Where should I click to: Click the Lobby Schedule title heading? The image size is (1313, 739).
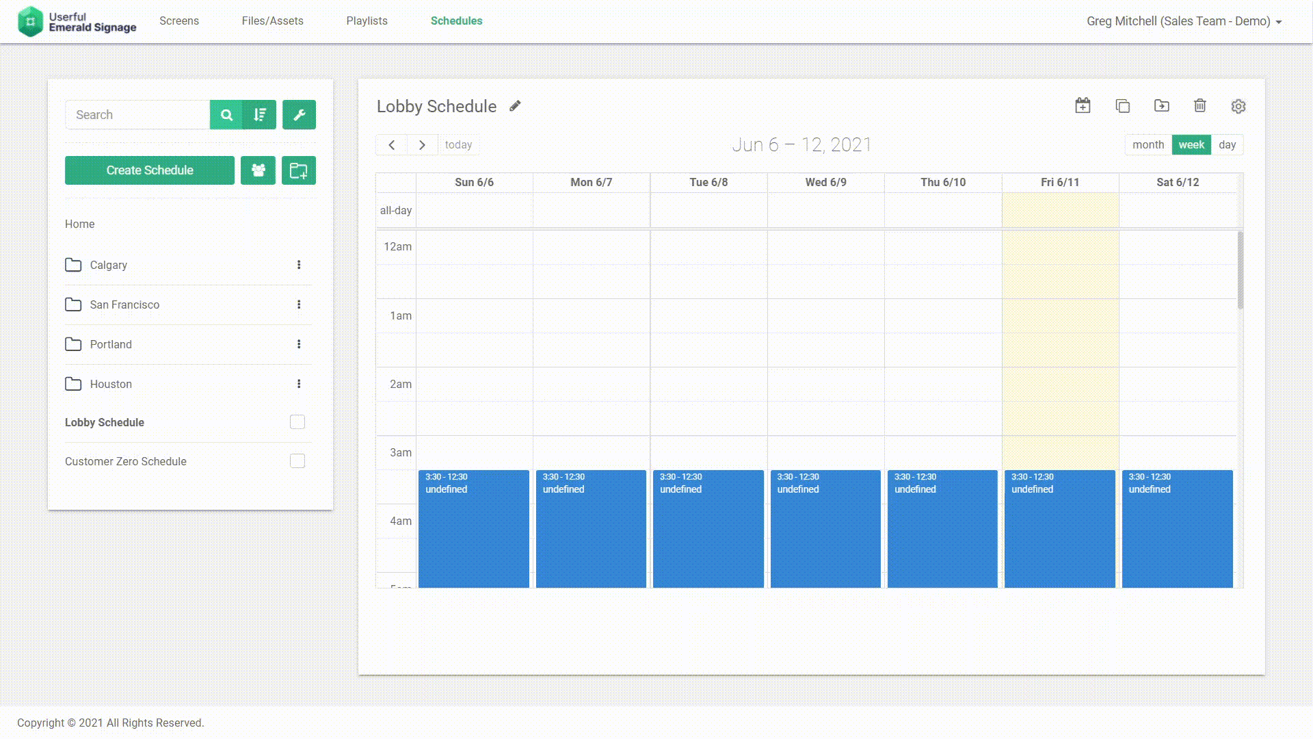pos(436,107)
